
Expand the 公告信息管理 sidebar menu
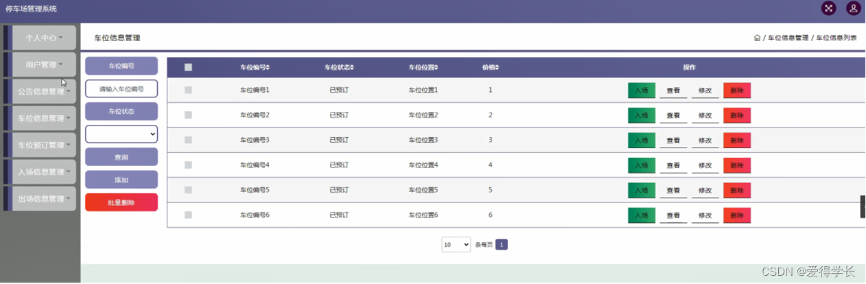tap(44, 91)
